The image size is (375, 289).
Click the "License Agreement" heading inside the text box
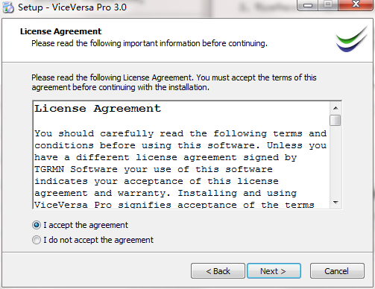(98, 109)
